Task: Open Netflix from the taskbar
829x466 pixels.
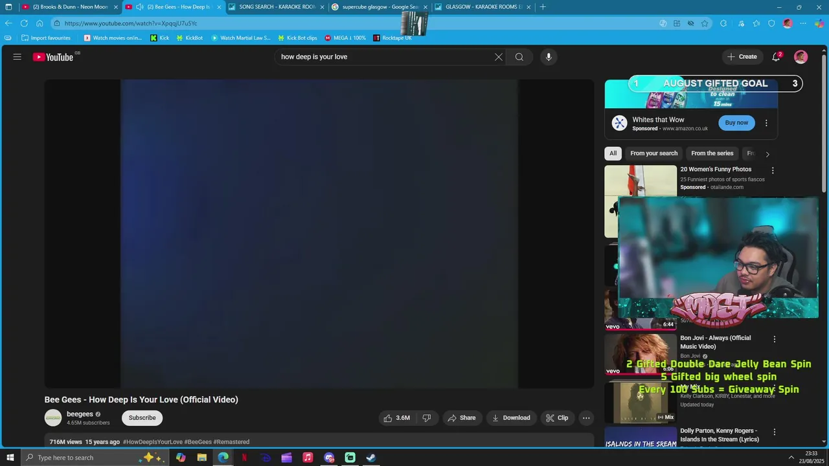Action: pos(244,458)
